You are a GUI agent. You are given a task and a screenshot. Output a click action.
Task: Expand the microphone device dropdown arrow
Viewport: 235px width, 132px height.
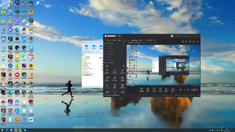tap(169, 89)
